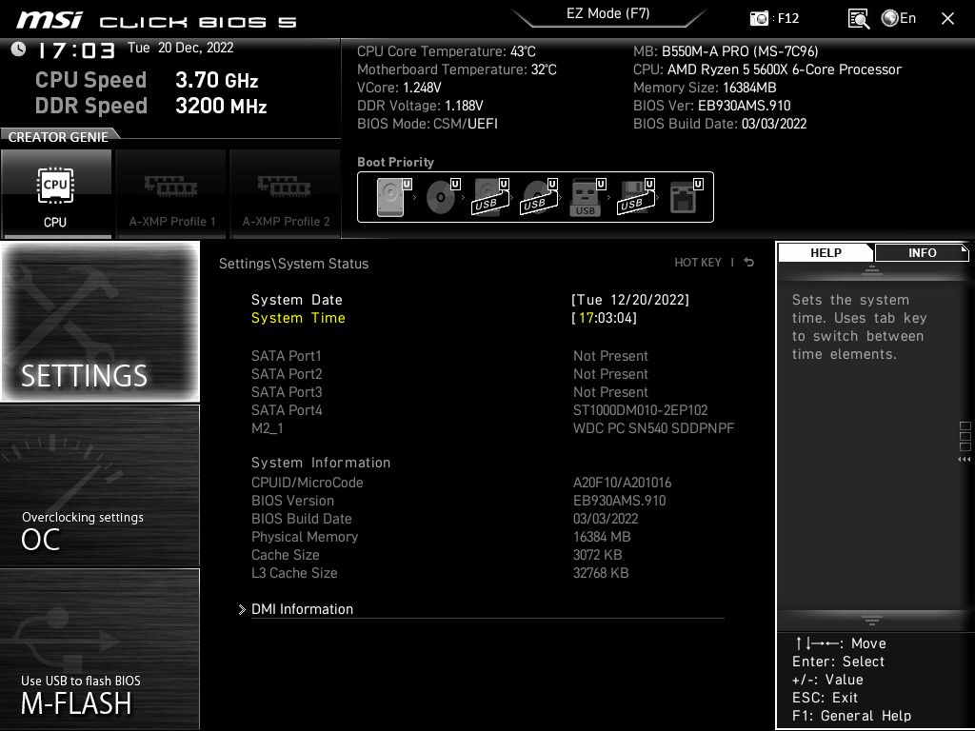Screen dimensions: 975x731
Task: Click the USB floppy boot priority icon
Action: 637,197
